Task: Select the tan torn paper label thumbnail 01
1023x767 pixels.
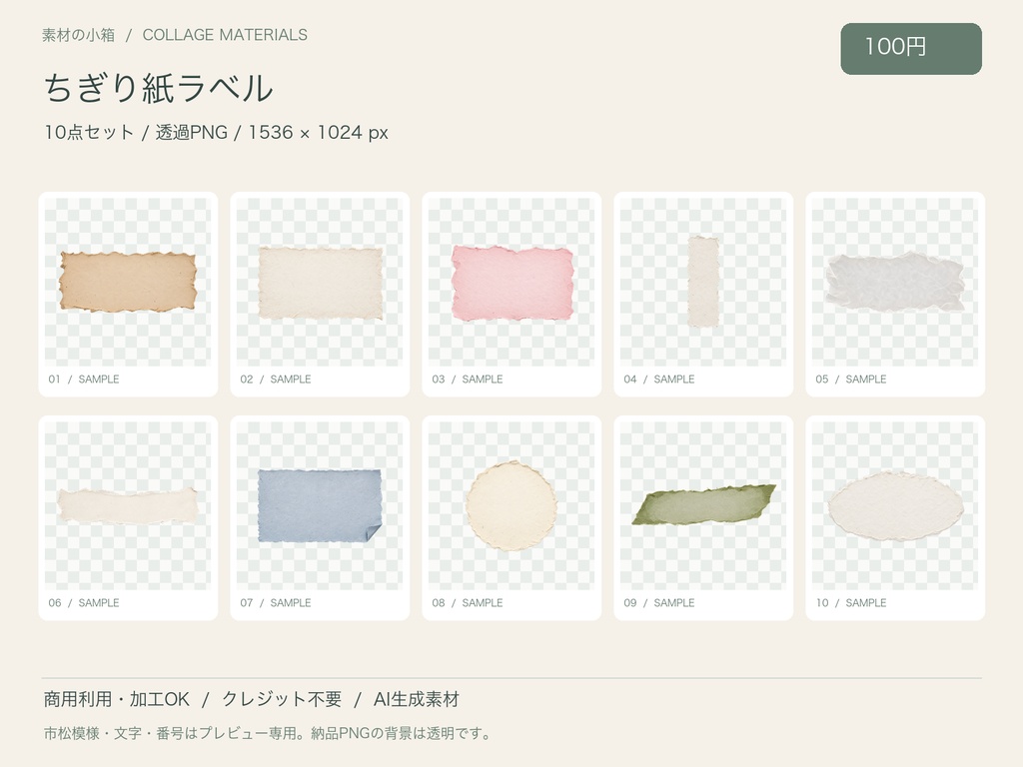Action: (128, 282)
